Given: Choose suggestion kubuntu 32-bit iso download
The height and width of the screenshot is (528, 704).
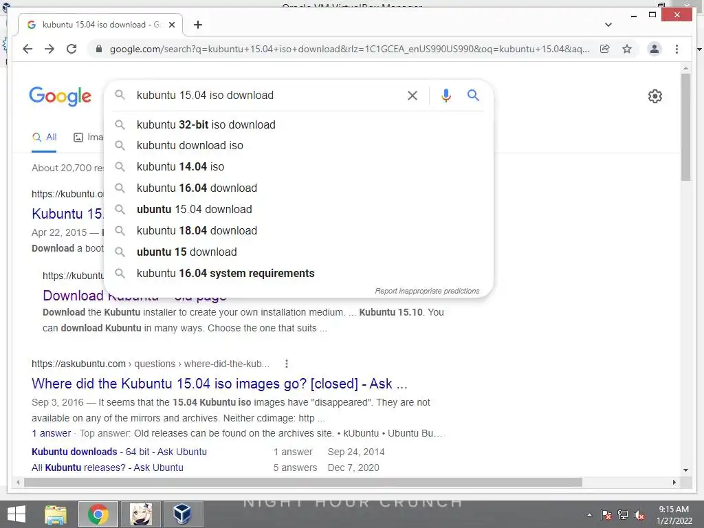Looking at the screenshot, I should (298, 125).
